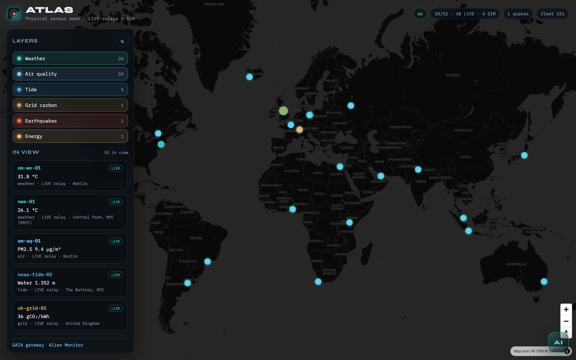Select the UK grid carbon marker

(x=284, y=111)
